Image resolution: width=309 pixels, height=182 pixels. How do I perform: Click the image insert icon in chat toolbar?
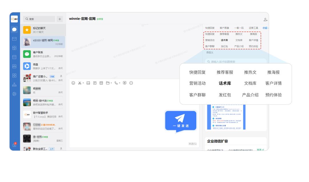pyautogui.click(x=88, y=83)
